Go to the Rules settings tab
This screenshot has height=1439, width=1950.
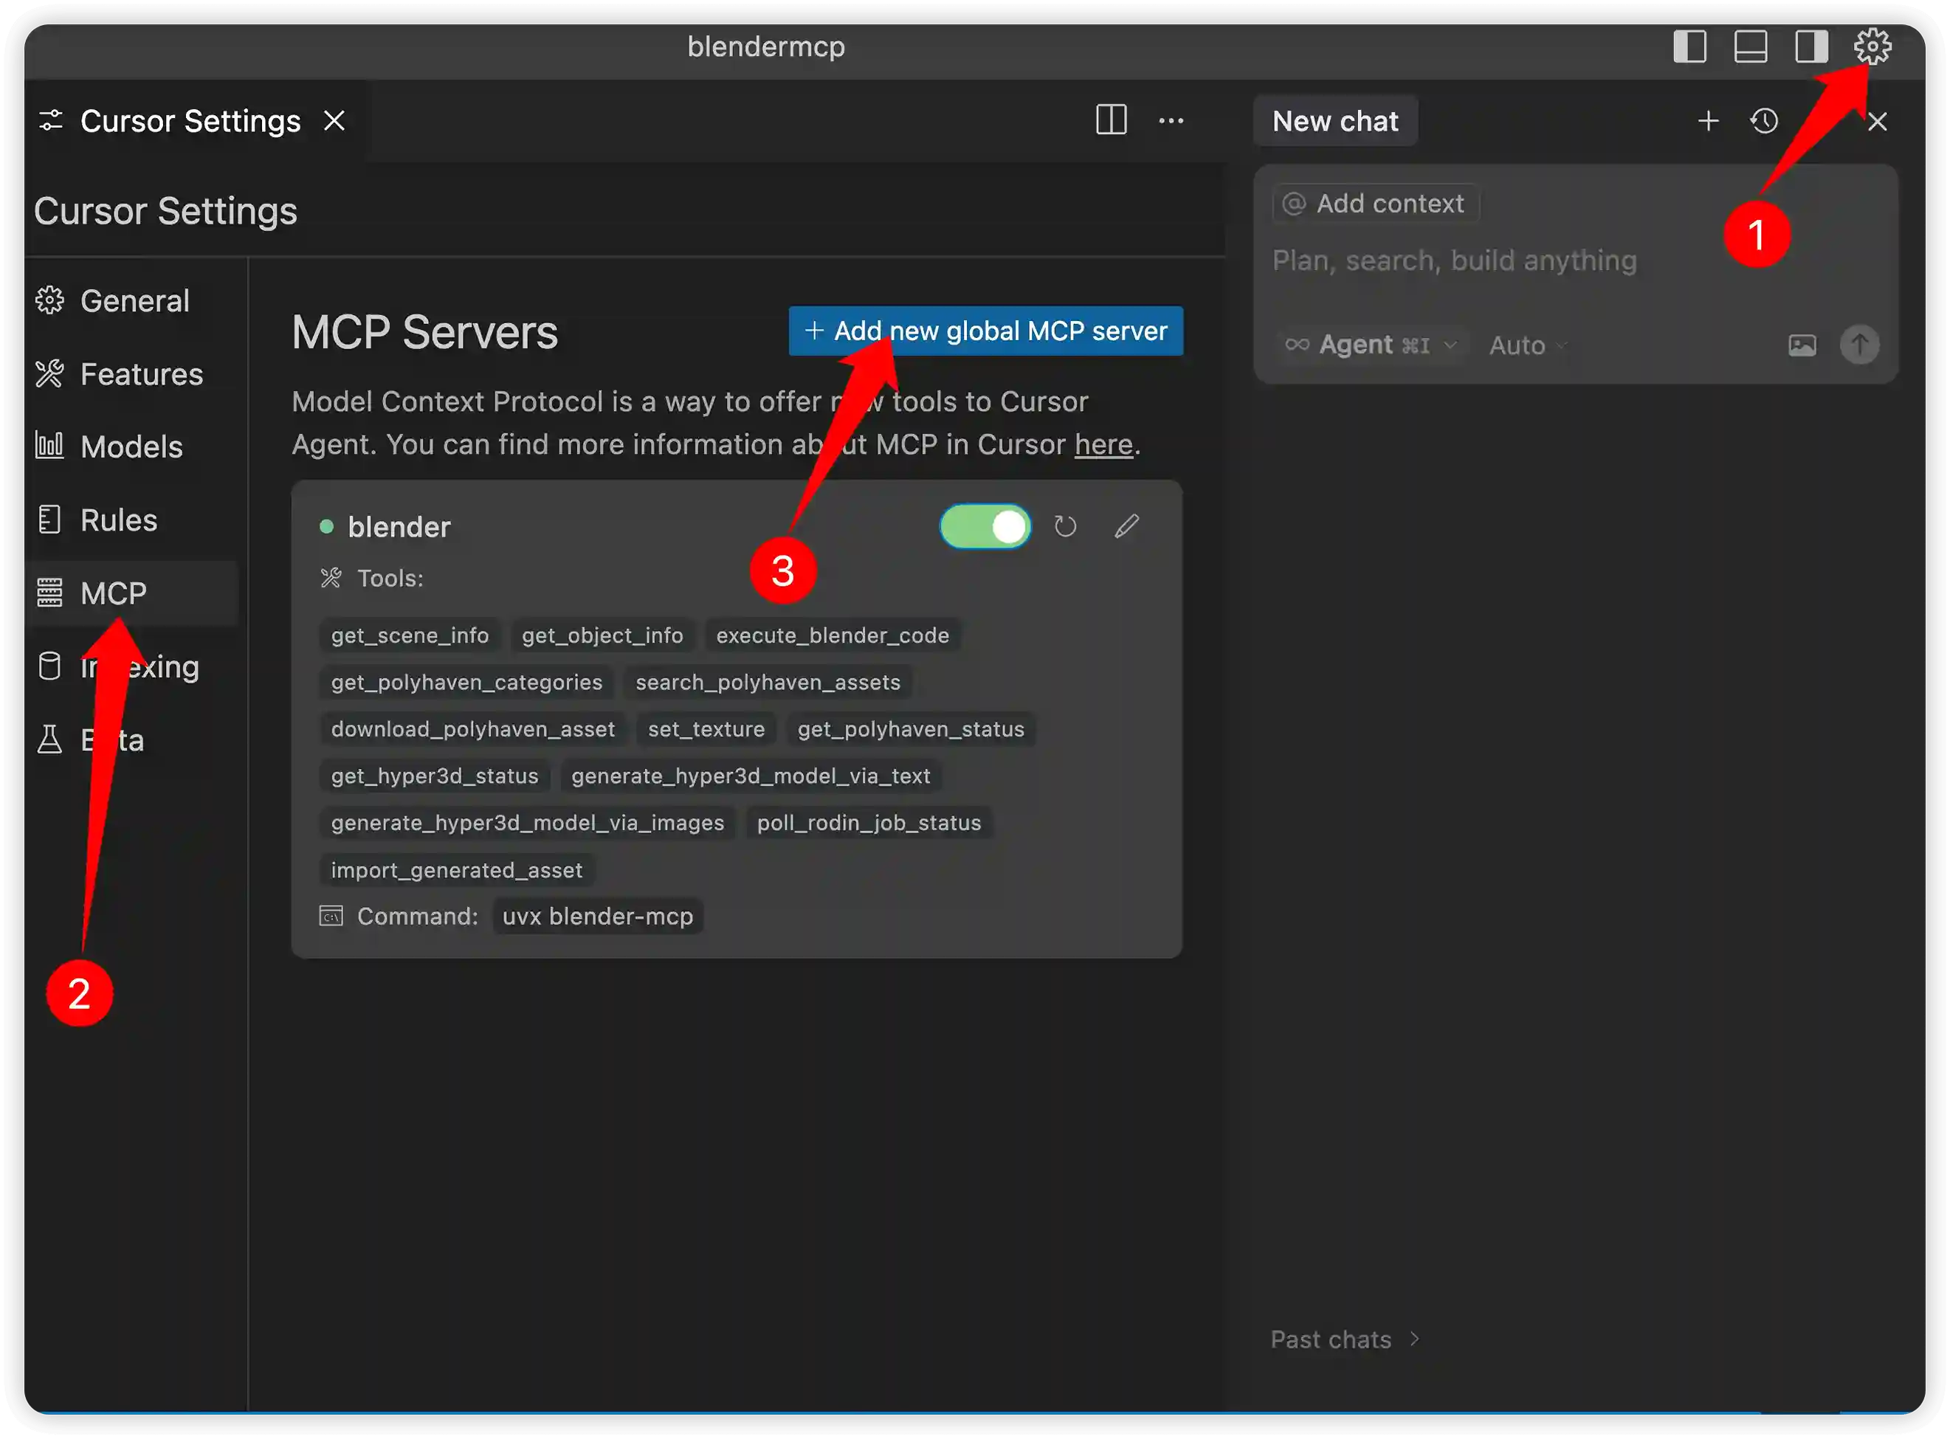click(x=119, y=520)
